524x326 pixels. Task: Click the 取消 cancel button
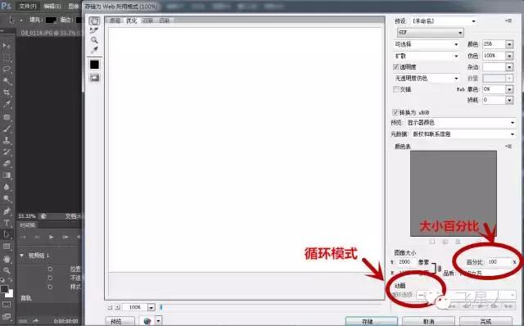(x=428, y=321)
